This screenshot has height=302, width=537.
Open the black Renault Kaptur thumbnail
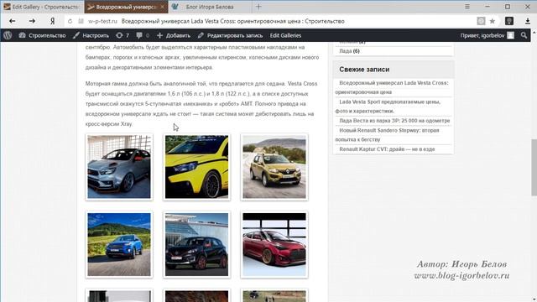pyautogui.click(x=196, y=244)
